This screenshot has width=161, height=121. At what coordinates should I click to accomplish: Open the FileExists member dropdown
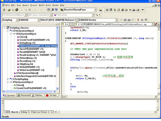(x=93, y=15)
